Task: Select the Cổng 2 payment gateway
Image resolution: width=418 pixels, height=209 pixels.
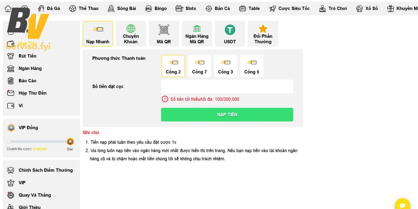Action: [x=173, y=66]
